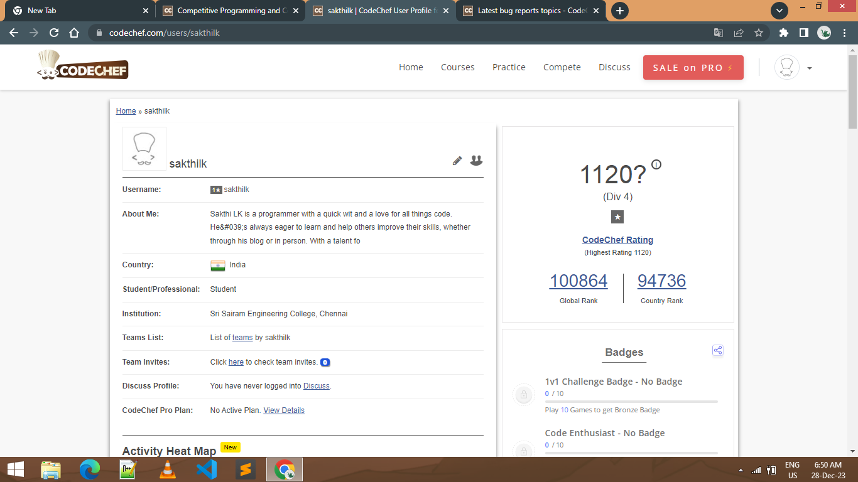Open the tab search dropdown arrow

(779, 11)
